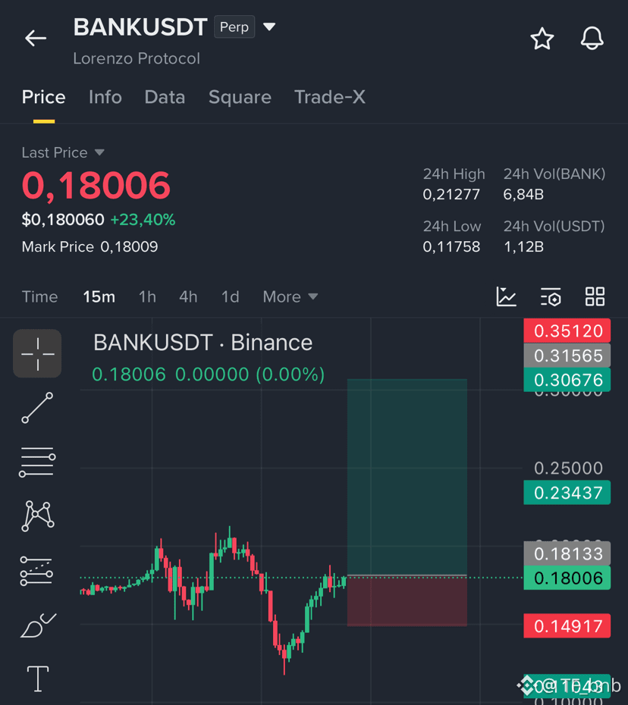Screen dimensions: 628x705
Task: Select the trend line drawing tool
Action: tap(37, 408)
